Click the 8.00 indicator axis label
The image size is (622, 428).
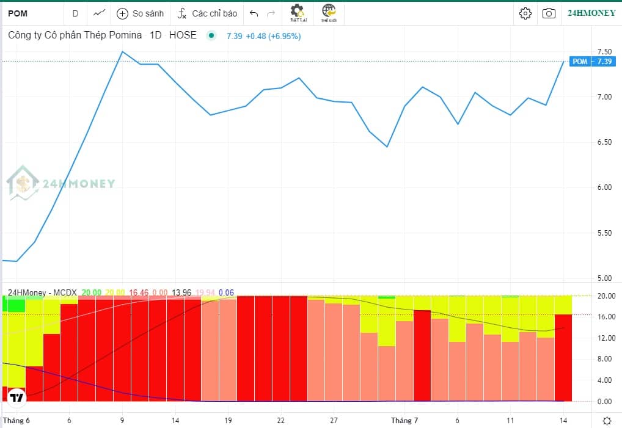tap(604, 359)
